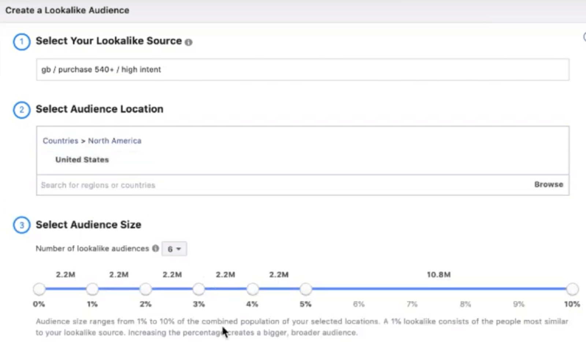Open the number of lookalike audiences dropdown
The width and height of the screenshot is (586, 342).
click(174, 248)
